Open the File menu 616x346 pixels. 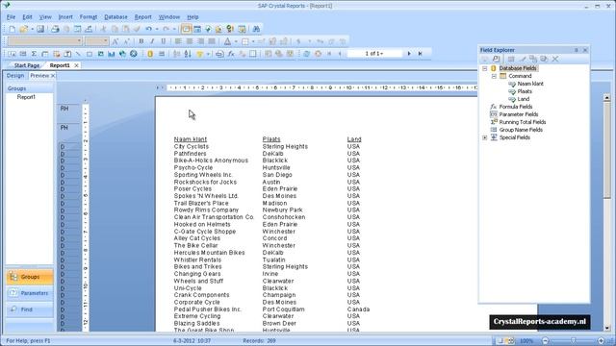[11, 17]
